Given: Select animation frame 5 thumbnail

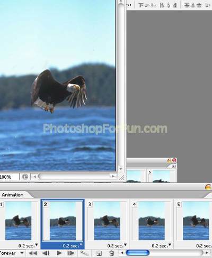Looking at the screenshot, I should [196, 221].
